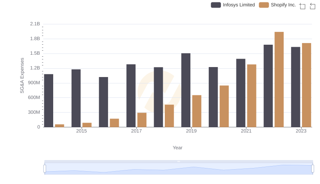
Task: Select the tallest Shopify bar for 2022
Action: click(279, 79)
